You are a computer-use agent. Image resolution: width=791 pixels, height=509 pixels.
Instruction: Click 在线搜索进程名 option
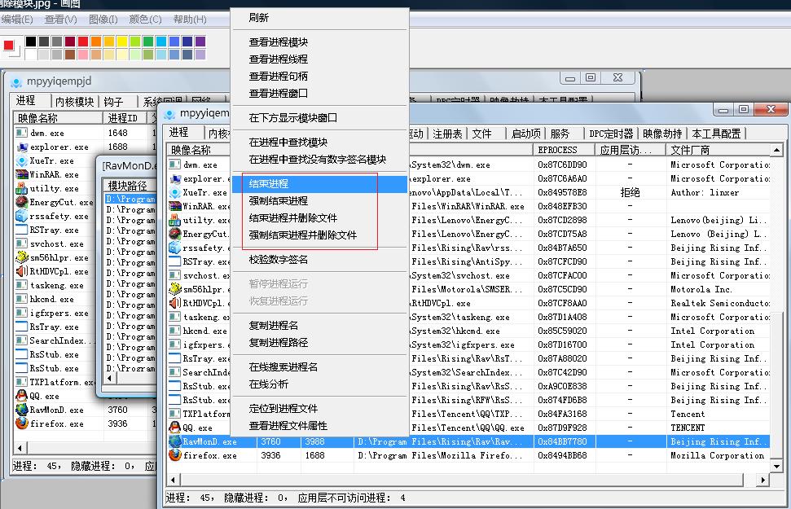click(x=283, y=366)
